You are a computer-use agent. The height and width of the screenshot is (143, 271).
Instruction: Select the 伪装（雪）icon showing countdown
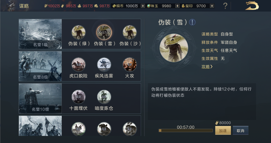pos(104,32)
